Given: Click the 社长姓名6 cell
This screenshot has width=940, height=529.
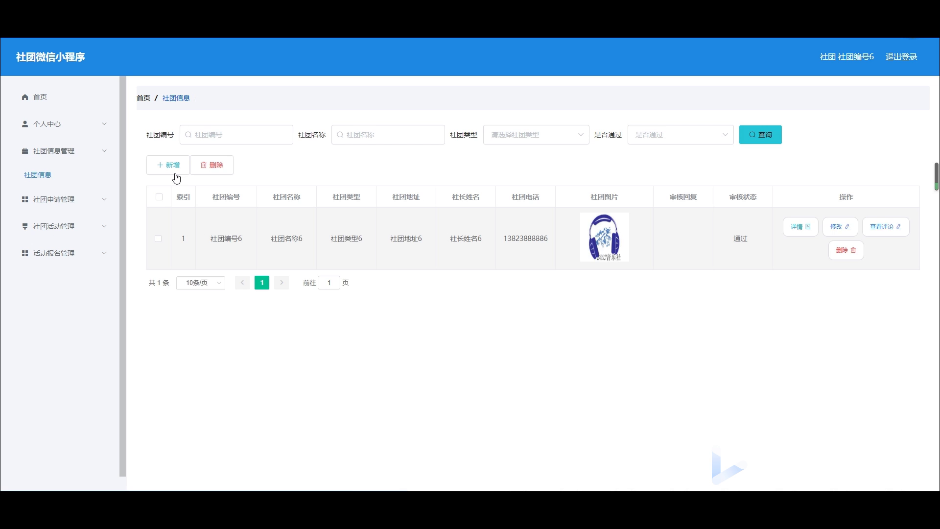Looking at the screenshot, I should point(466,239).
